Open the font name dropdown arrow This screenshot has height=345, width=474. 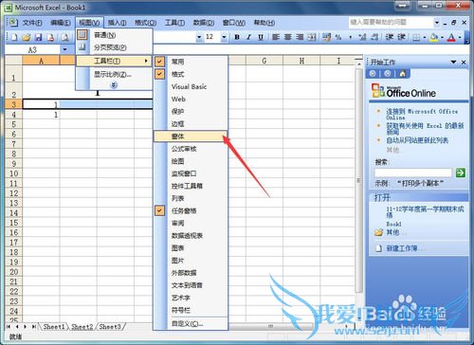199,37
